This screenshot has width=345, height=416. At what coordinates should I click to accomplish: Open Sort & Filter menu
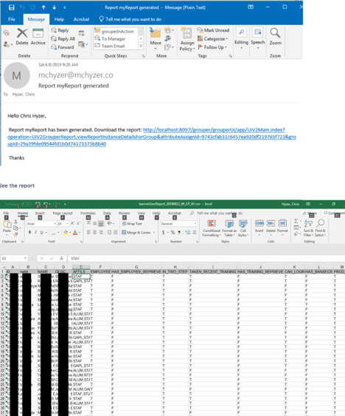(308, 228)
